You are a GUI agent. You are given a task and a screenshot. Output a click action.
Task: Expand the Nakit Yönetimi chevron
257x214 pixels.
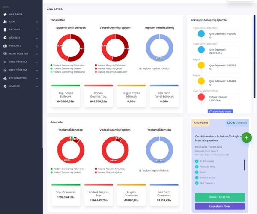point(37,54)
